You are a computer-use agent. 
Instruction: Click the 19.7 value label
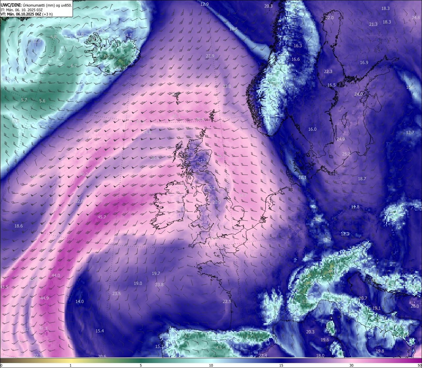tap(156, 274)
